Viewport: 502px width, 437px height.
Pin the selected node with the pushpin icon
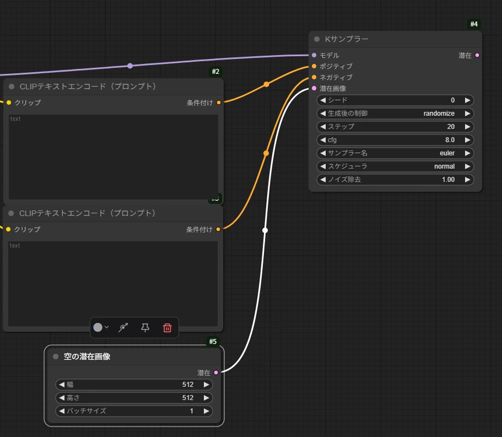[145, 327]
